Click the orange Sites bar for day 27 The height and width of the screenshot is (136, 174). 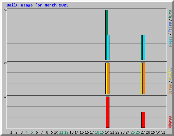[x=144, y=78]
